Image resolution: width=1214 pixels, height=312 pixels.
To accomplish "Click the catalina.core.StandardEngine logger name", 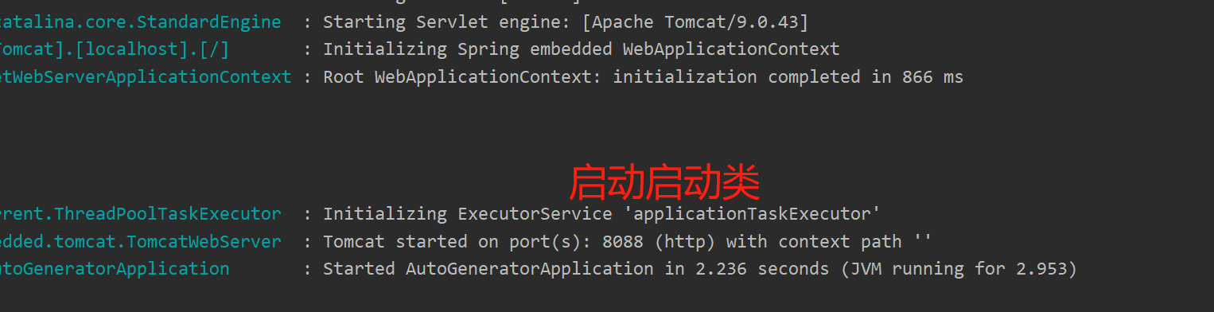I will pyautogui.click(x=140, y=21).
